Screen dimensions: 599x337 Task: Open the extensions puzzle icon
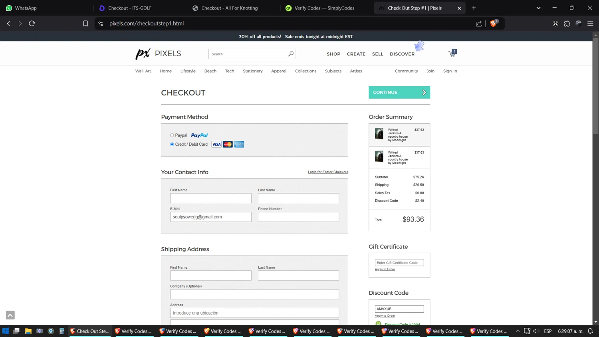coord(567,24)
